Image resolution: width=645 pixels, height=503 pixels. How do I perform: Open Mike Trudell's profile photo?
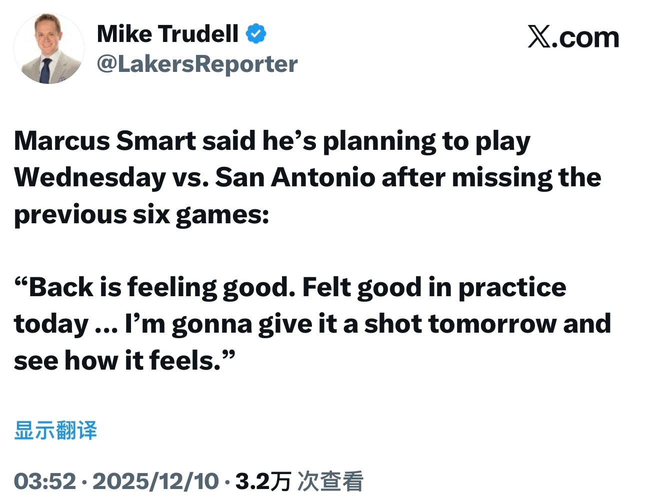click(x=49, y=49)
